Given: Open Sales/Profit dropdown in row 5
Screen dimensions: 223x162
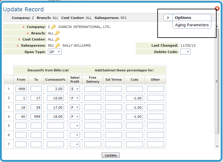Looking at the screenshot, I should tap(75, 126).
